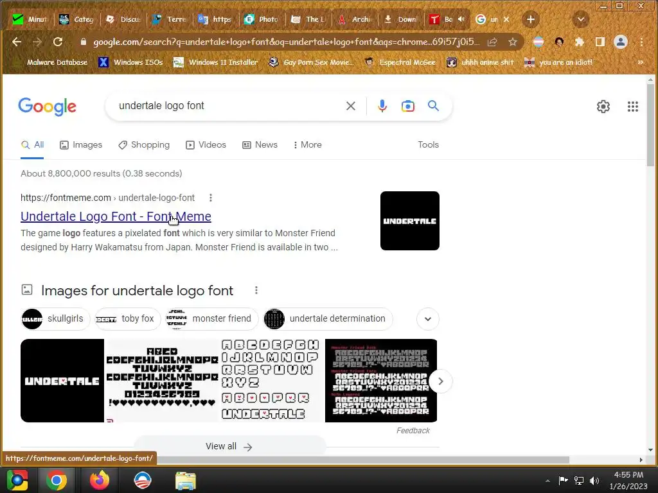Open options for Images for undertale section
This screenshot has height=493, width=658.
coord(256,290)
